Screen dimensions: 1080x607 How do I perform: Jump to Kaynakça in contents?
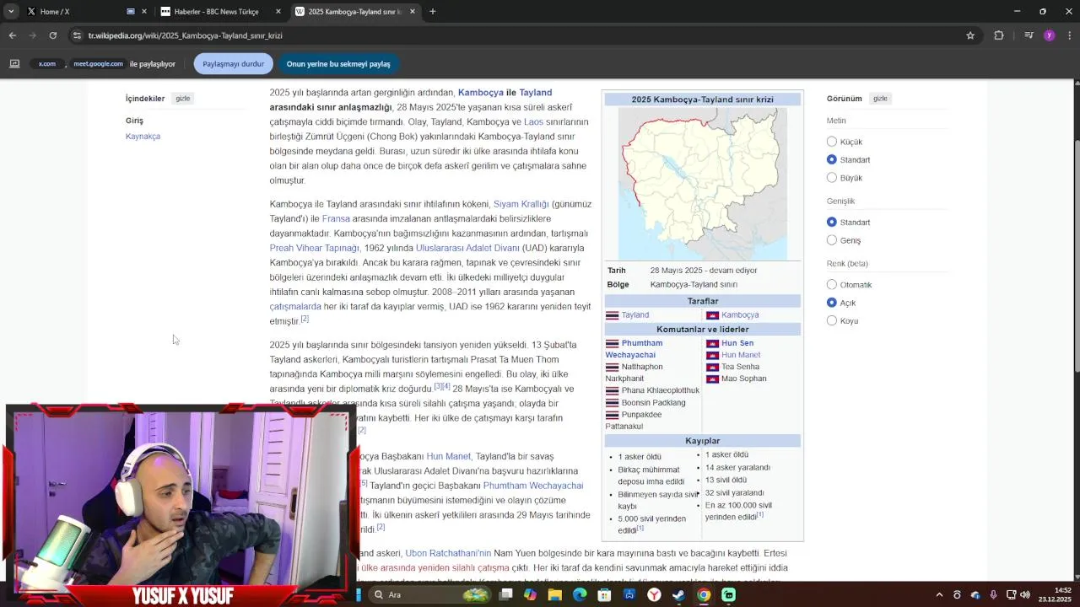click(x=143, y=137)
